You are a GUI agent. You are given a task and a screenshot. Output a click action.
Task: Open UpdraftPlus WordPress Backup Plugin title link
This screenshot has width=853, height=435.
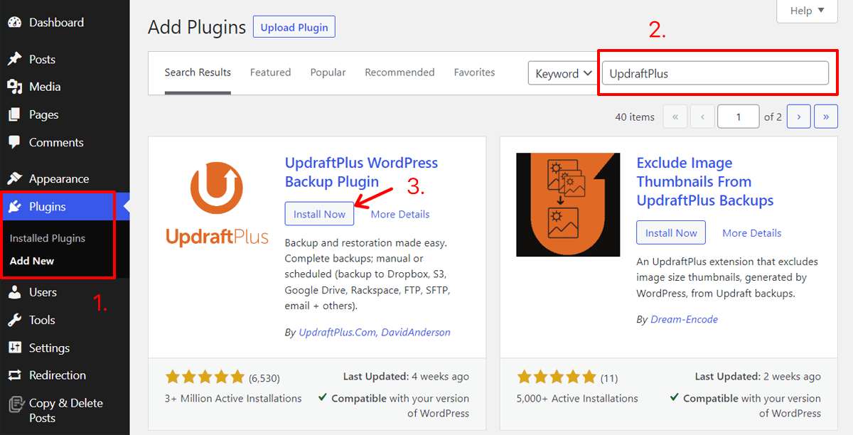[361, 172]
